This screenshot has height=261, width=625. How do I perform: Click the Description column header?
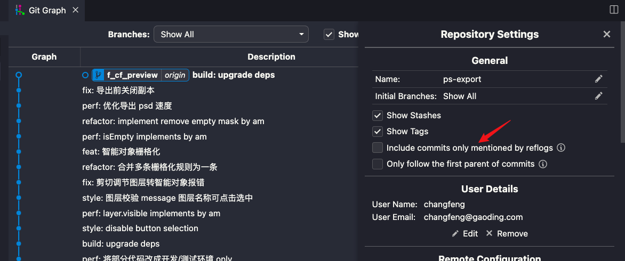tap(271, 57)
